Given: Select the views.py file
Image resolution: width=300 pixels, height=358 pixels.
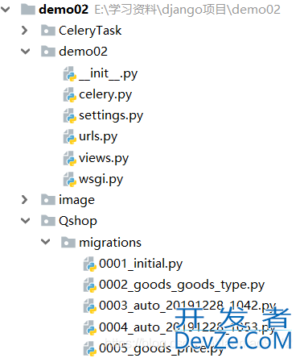Looking at the screenshot, I should tap(104, 158).
